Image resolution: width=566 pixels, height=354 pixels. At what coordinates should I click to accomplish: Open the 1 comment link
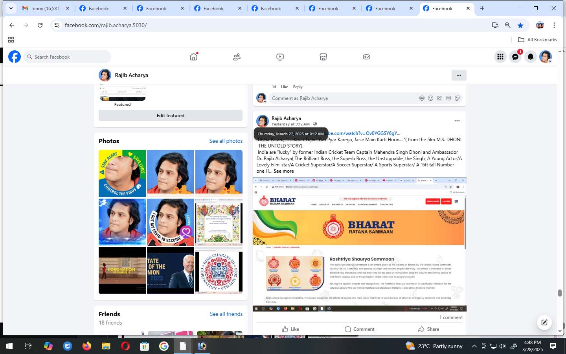coord(451,317)
